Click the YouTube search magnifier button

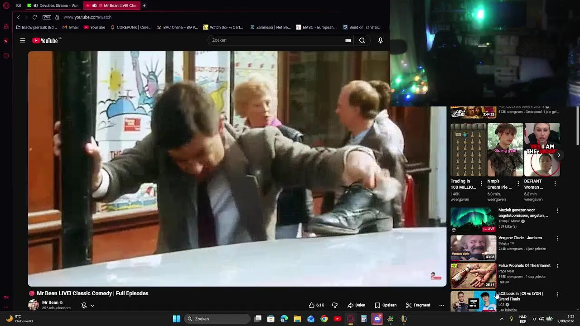362,40
